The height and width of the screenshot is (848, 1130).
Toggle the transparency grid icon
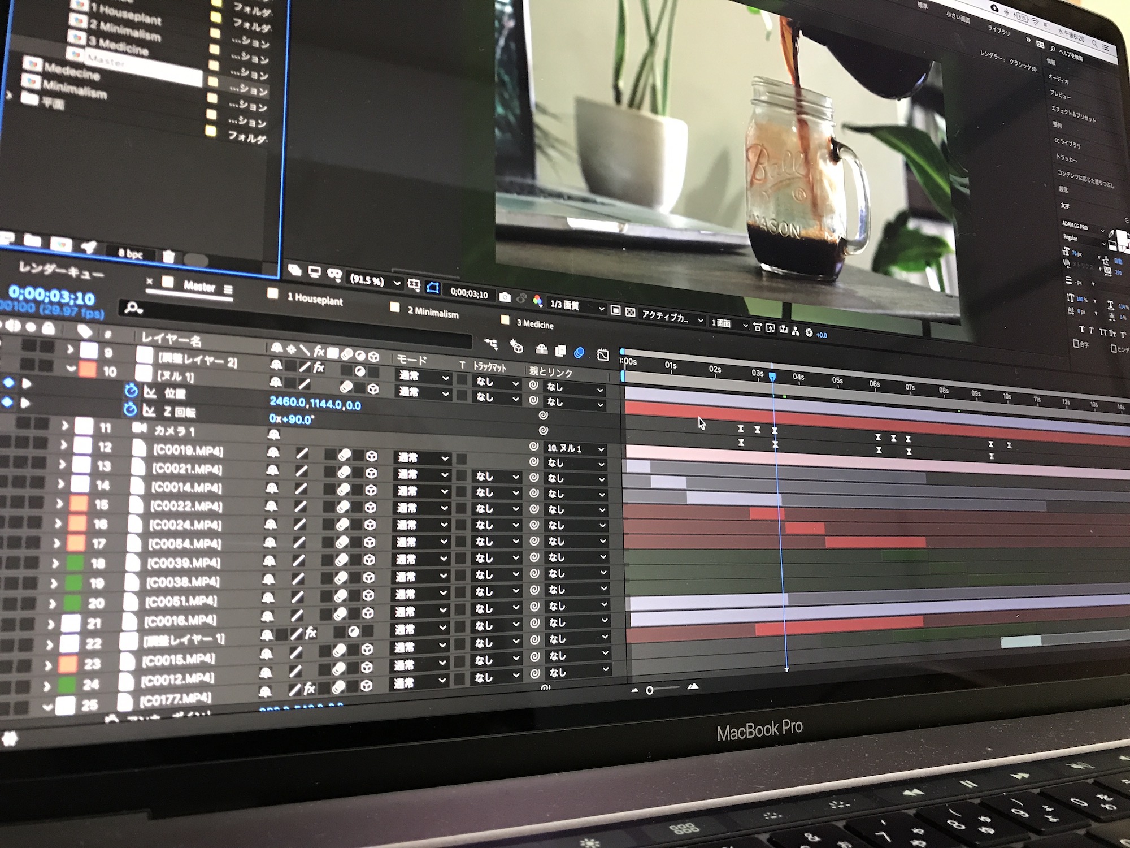(631, 312)
